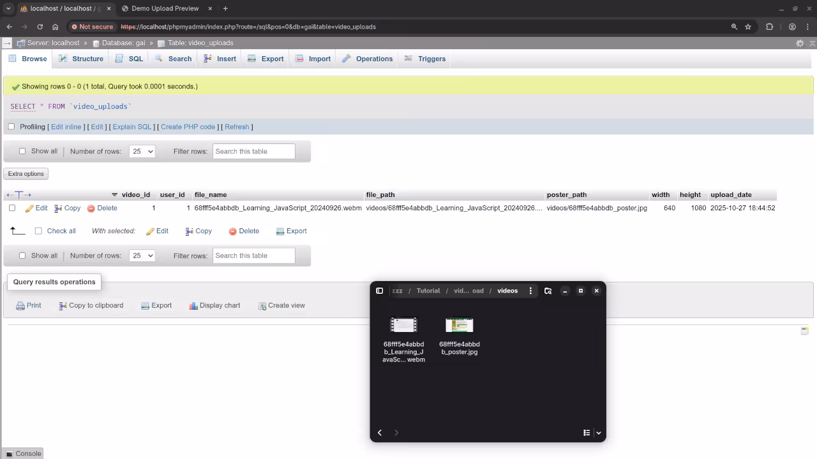Open folder search in the file manager

(548, 290)
